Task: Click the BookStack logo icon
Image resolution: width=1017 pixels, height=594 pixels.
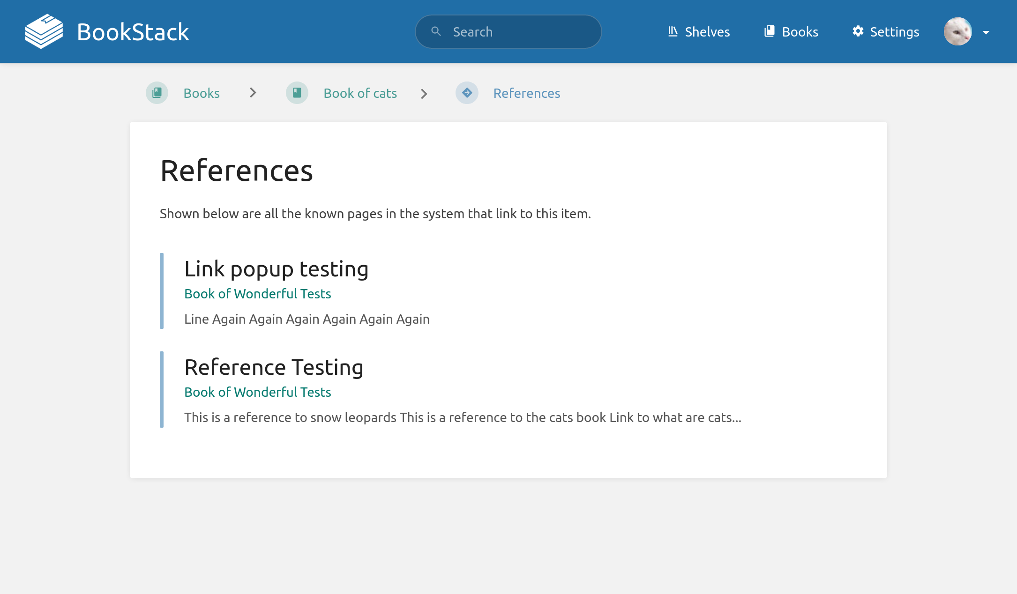Action: [44, 31]
